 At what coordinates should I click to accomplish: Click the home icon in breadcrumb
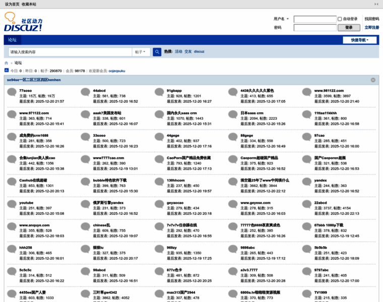tap(7, 63)
